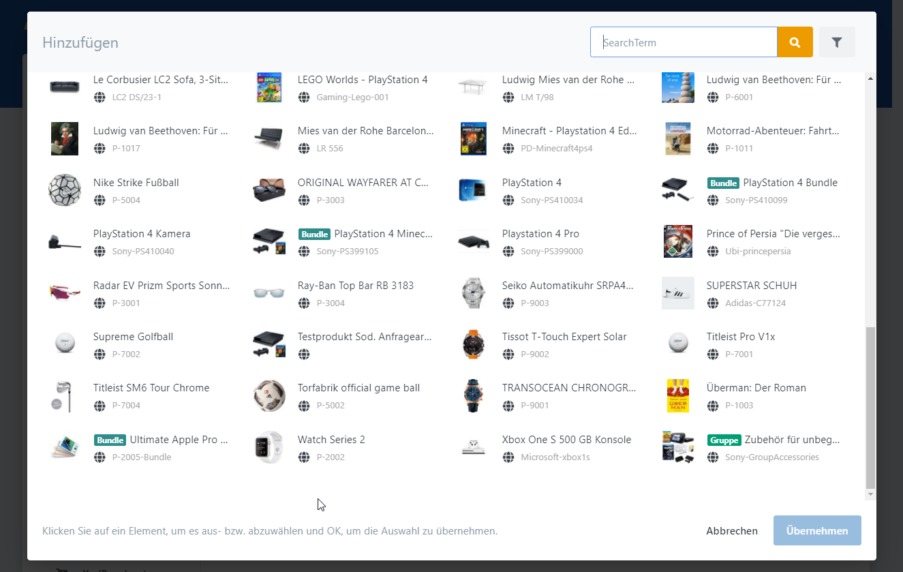Viewport: 903px width, 572px height.
Task: Open the filter funnel icon
Action: 836,42
